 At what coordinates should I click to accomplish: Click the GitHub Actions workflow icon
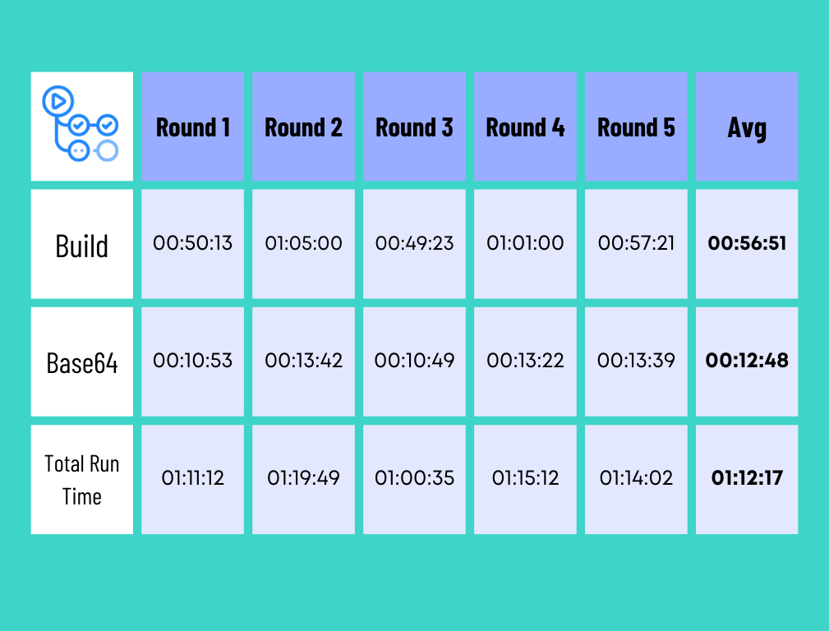click(x=81, y=126)
